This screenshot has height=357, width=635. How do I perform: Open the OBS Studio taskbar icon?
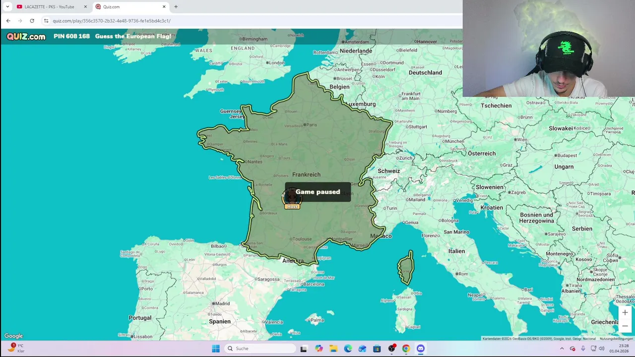391,349
